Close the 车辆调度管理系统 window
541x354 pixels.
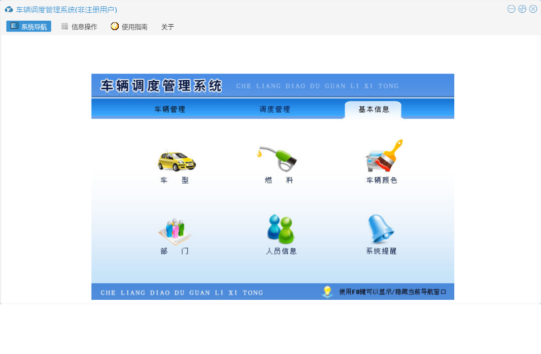point(533,9)
